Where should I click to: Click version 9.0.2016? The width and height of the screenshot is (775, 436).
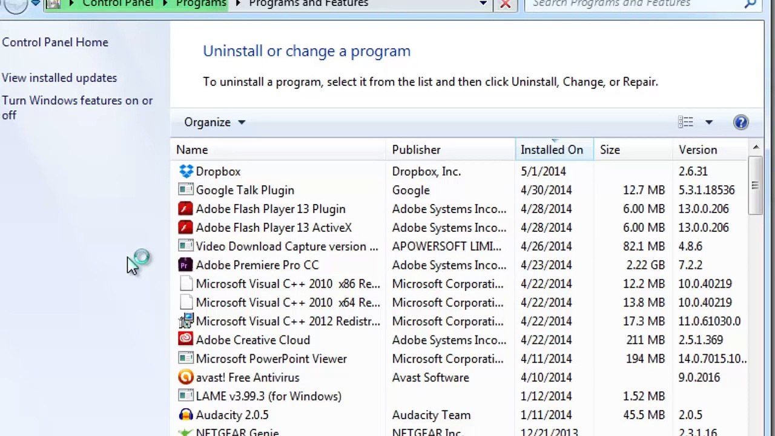(699, 378)
